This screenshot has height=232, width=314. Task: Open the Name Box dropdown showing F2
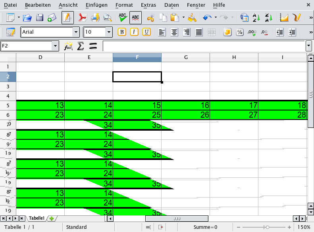pyautogui.click(x=55, y=46)
